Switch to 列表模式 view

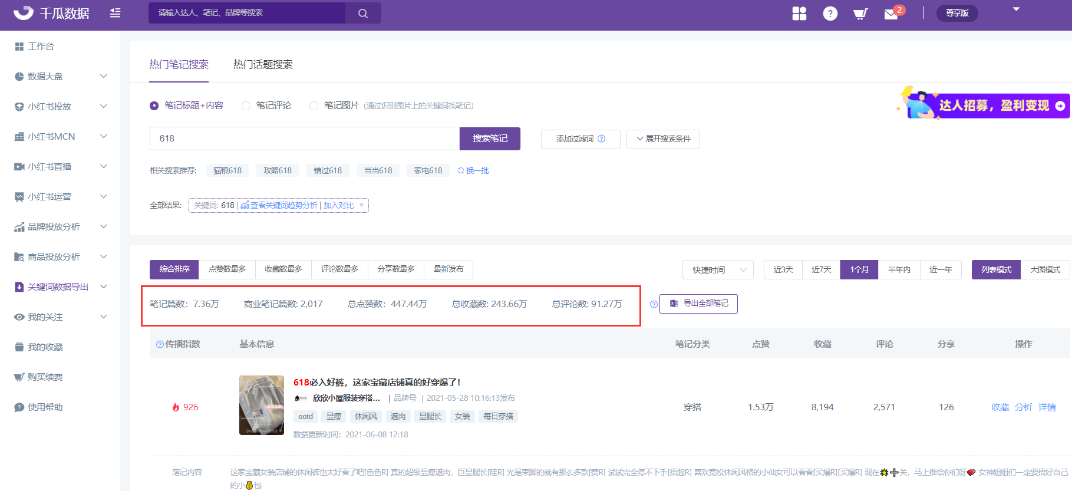[x=996, y=269]
